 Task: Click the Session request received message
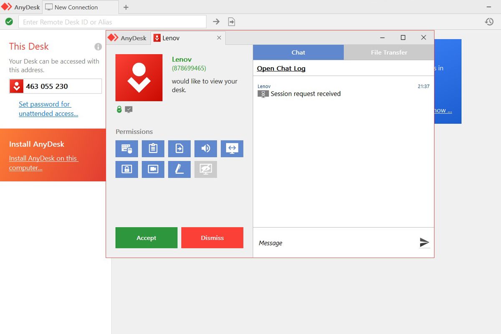click(x=306, y=94)
